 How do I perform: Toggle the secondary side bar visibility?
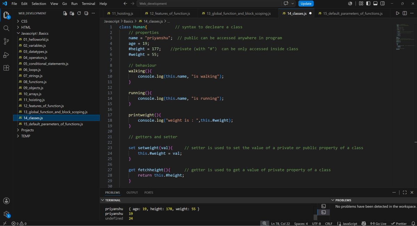tap(383, 3)
